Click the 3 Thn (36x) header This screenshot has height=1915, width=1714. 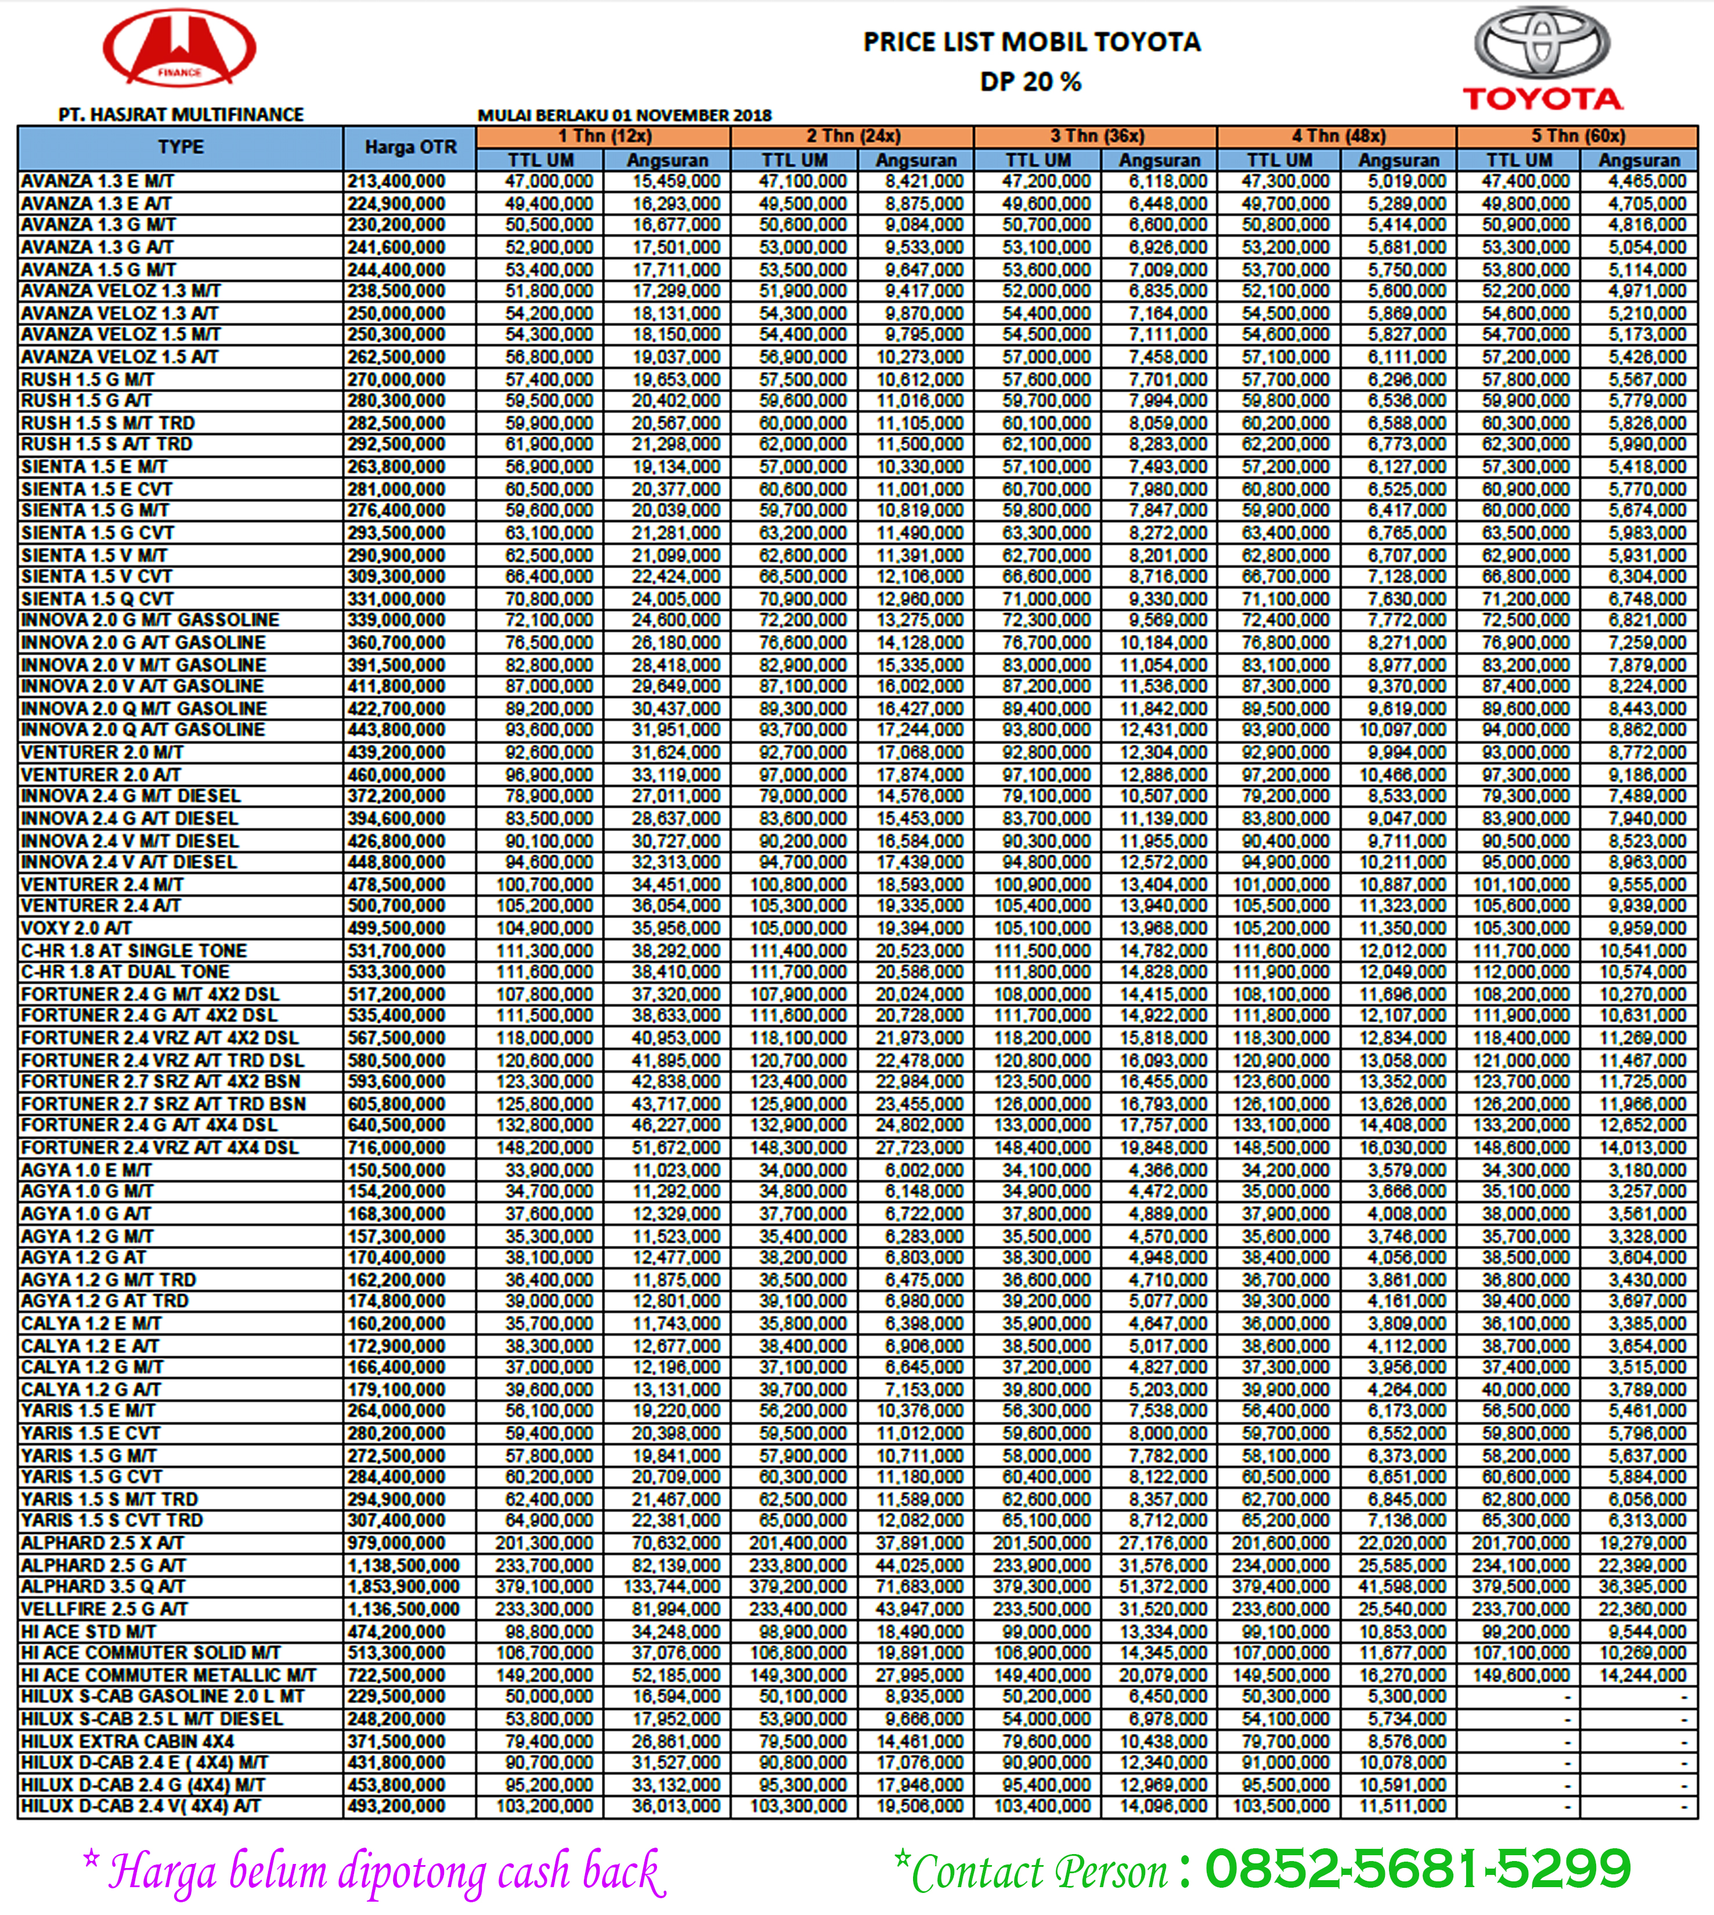[1095, 136]
